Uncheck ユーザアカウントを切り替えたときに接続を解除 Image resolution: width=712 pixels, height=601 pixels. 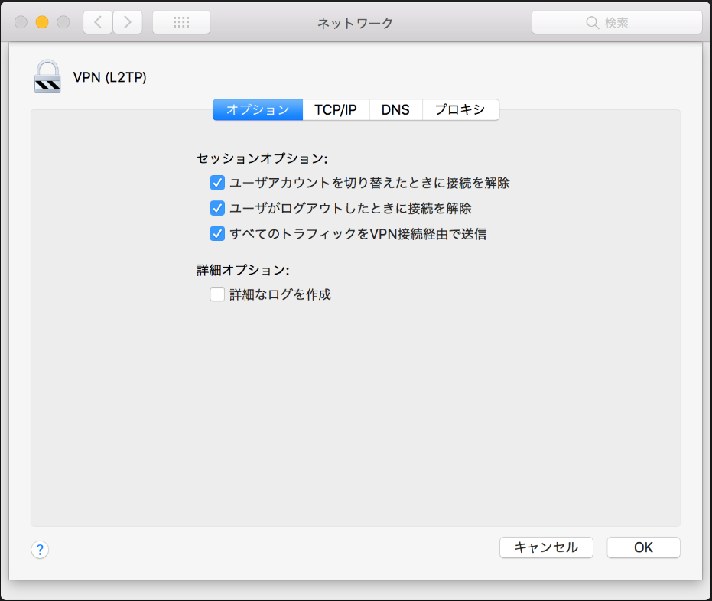click(217, 183)
